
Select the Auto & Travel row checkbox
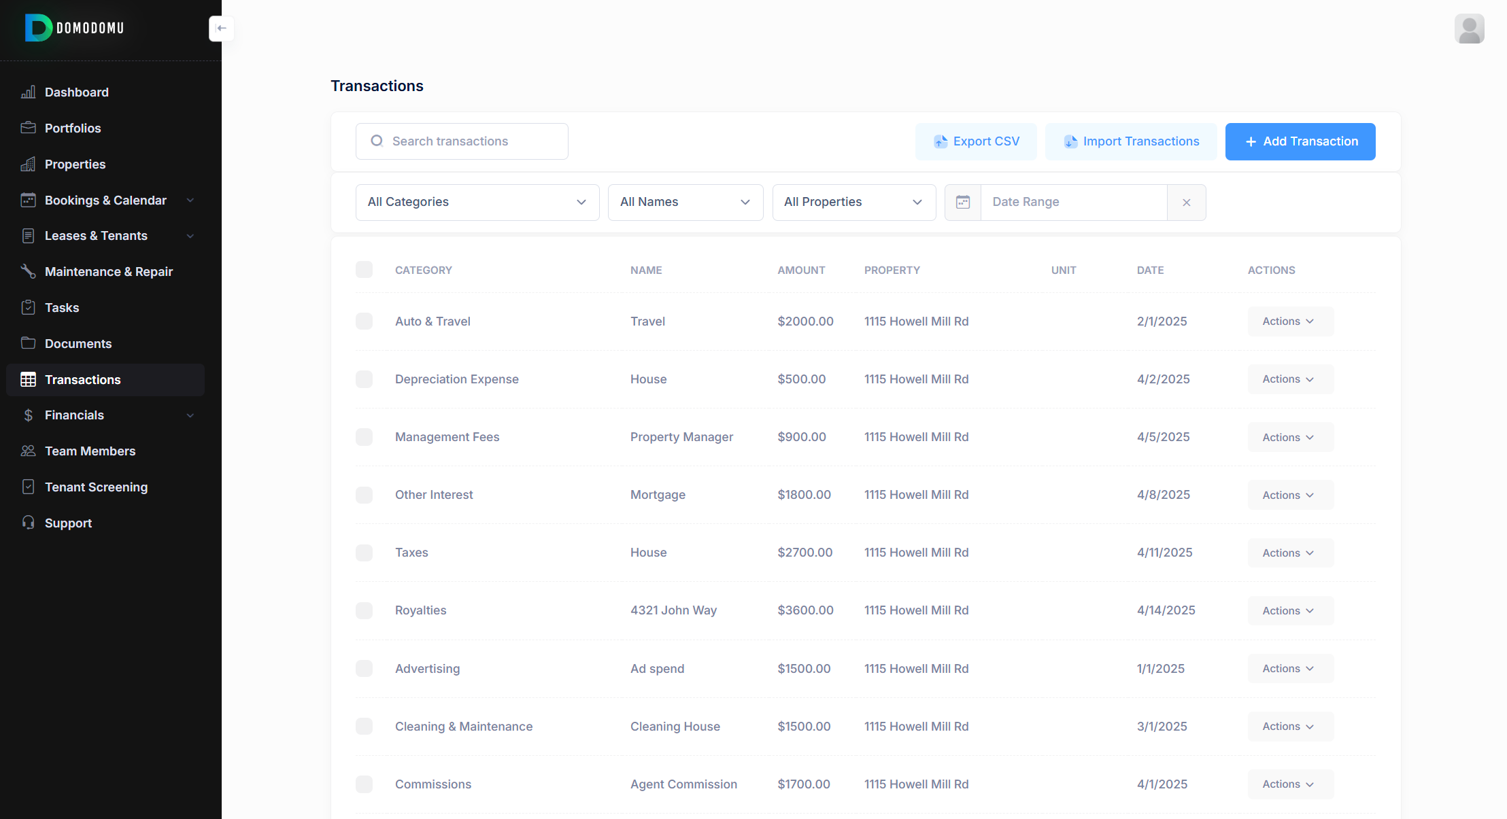pos(364,321)
